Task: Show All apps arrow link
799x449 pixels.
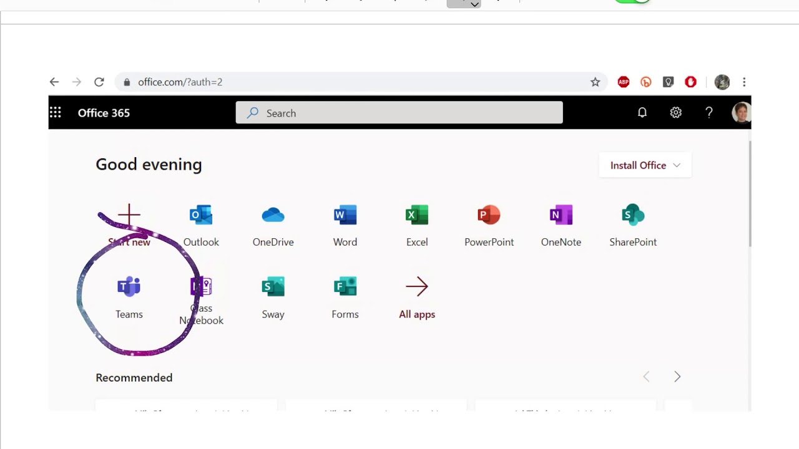Action: point(417,297)
